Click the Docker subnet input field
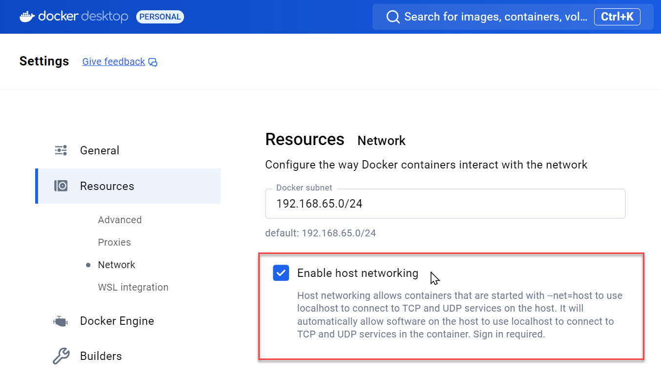661x378 pixels. (445, 204)
